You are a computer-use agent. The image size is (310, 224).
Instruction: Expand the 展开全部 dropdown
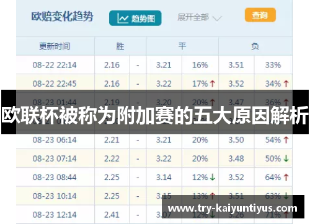click(200, 17)
